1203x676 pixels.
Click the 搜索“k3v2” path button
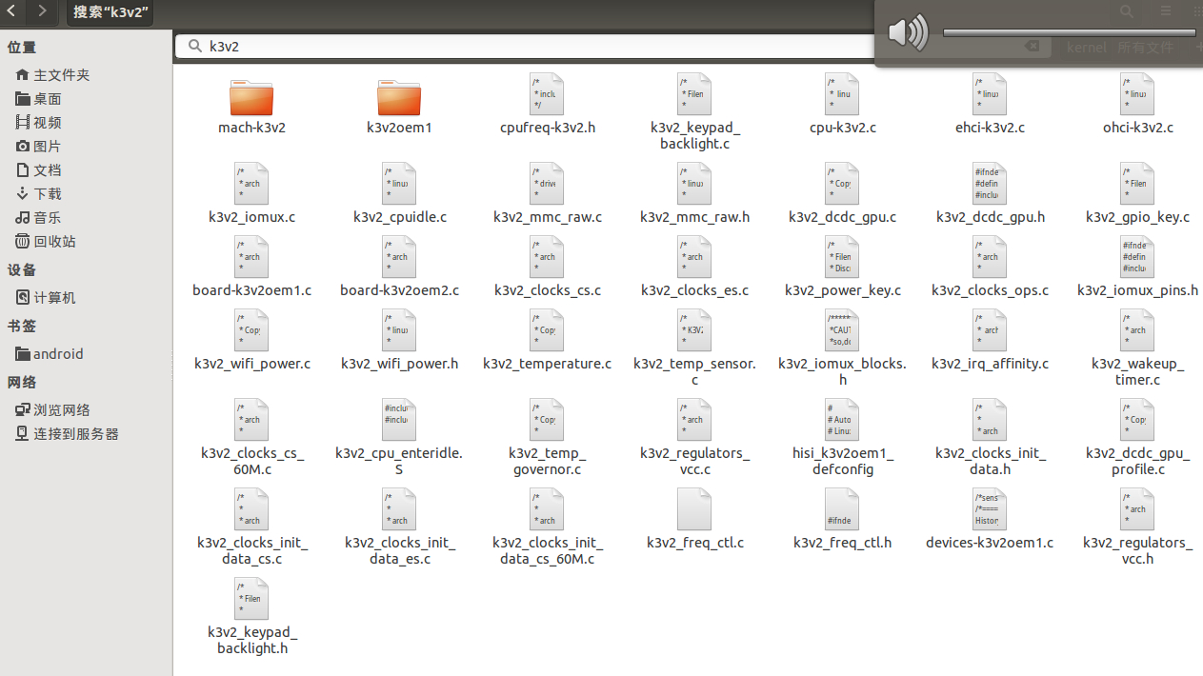[x=111, y=13]
